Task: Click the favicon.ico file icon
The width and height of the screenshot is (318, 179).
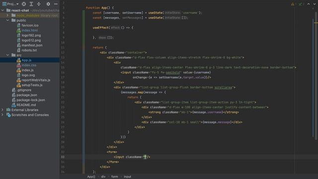Action: pos(19,25)
